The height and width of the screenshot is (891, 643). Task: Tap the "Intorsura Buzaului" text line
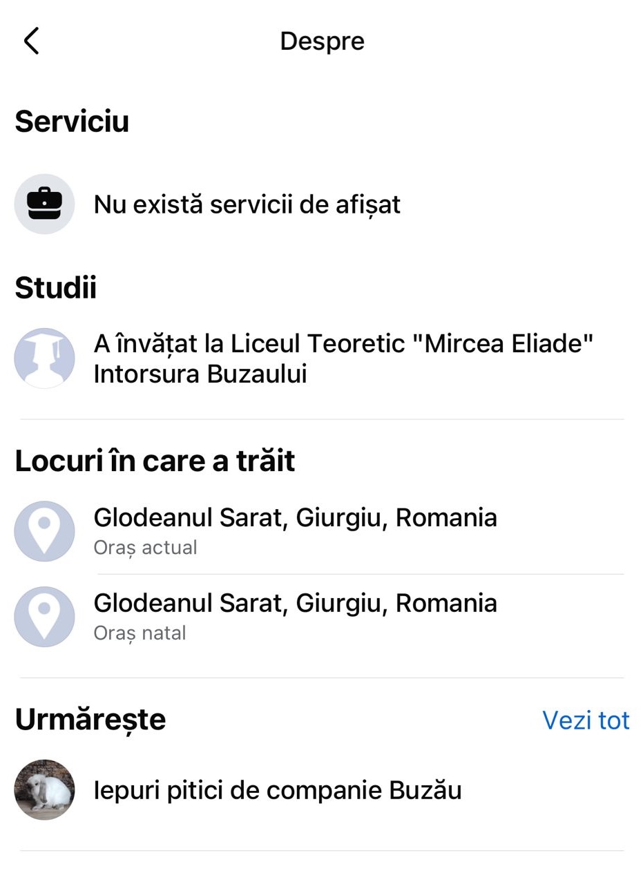click(200, 374)
